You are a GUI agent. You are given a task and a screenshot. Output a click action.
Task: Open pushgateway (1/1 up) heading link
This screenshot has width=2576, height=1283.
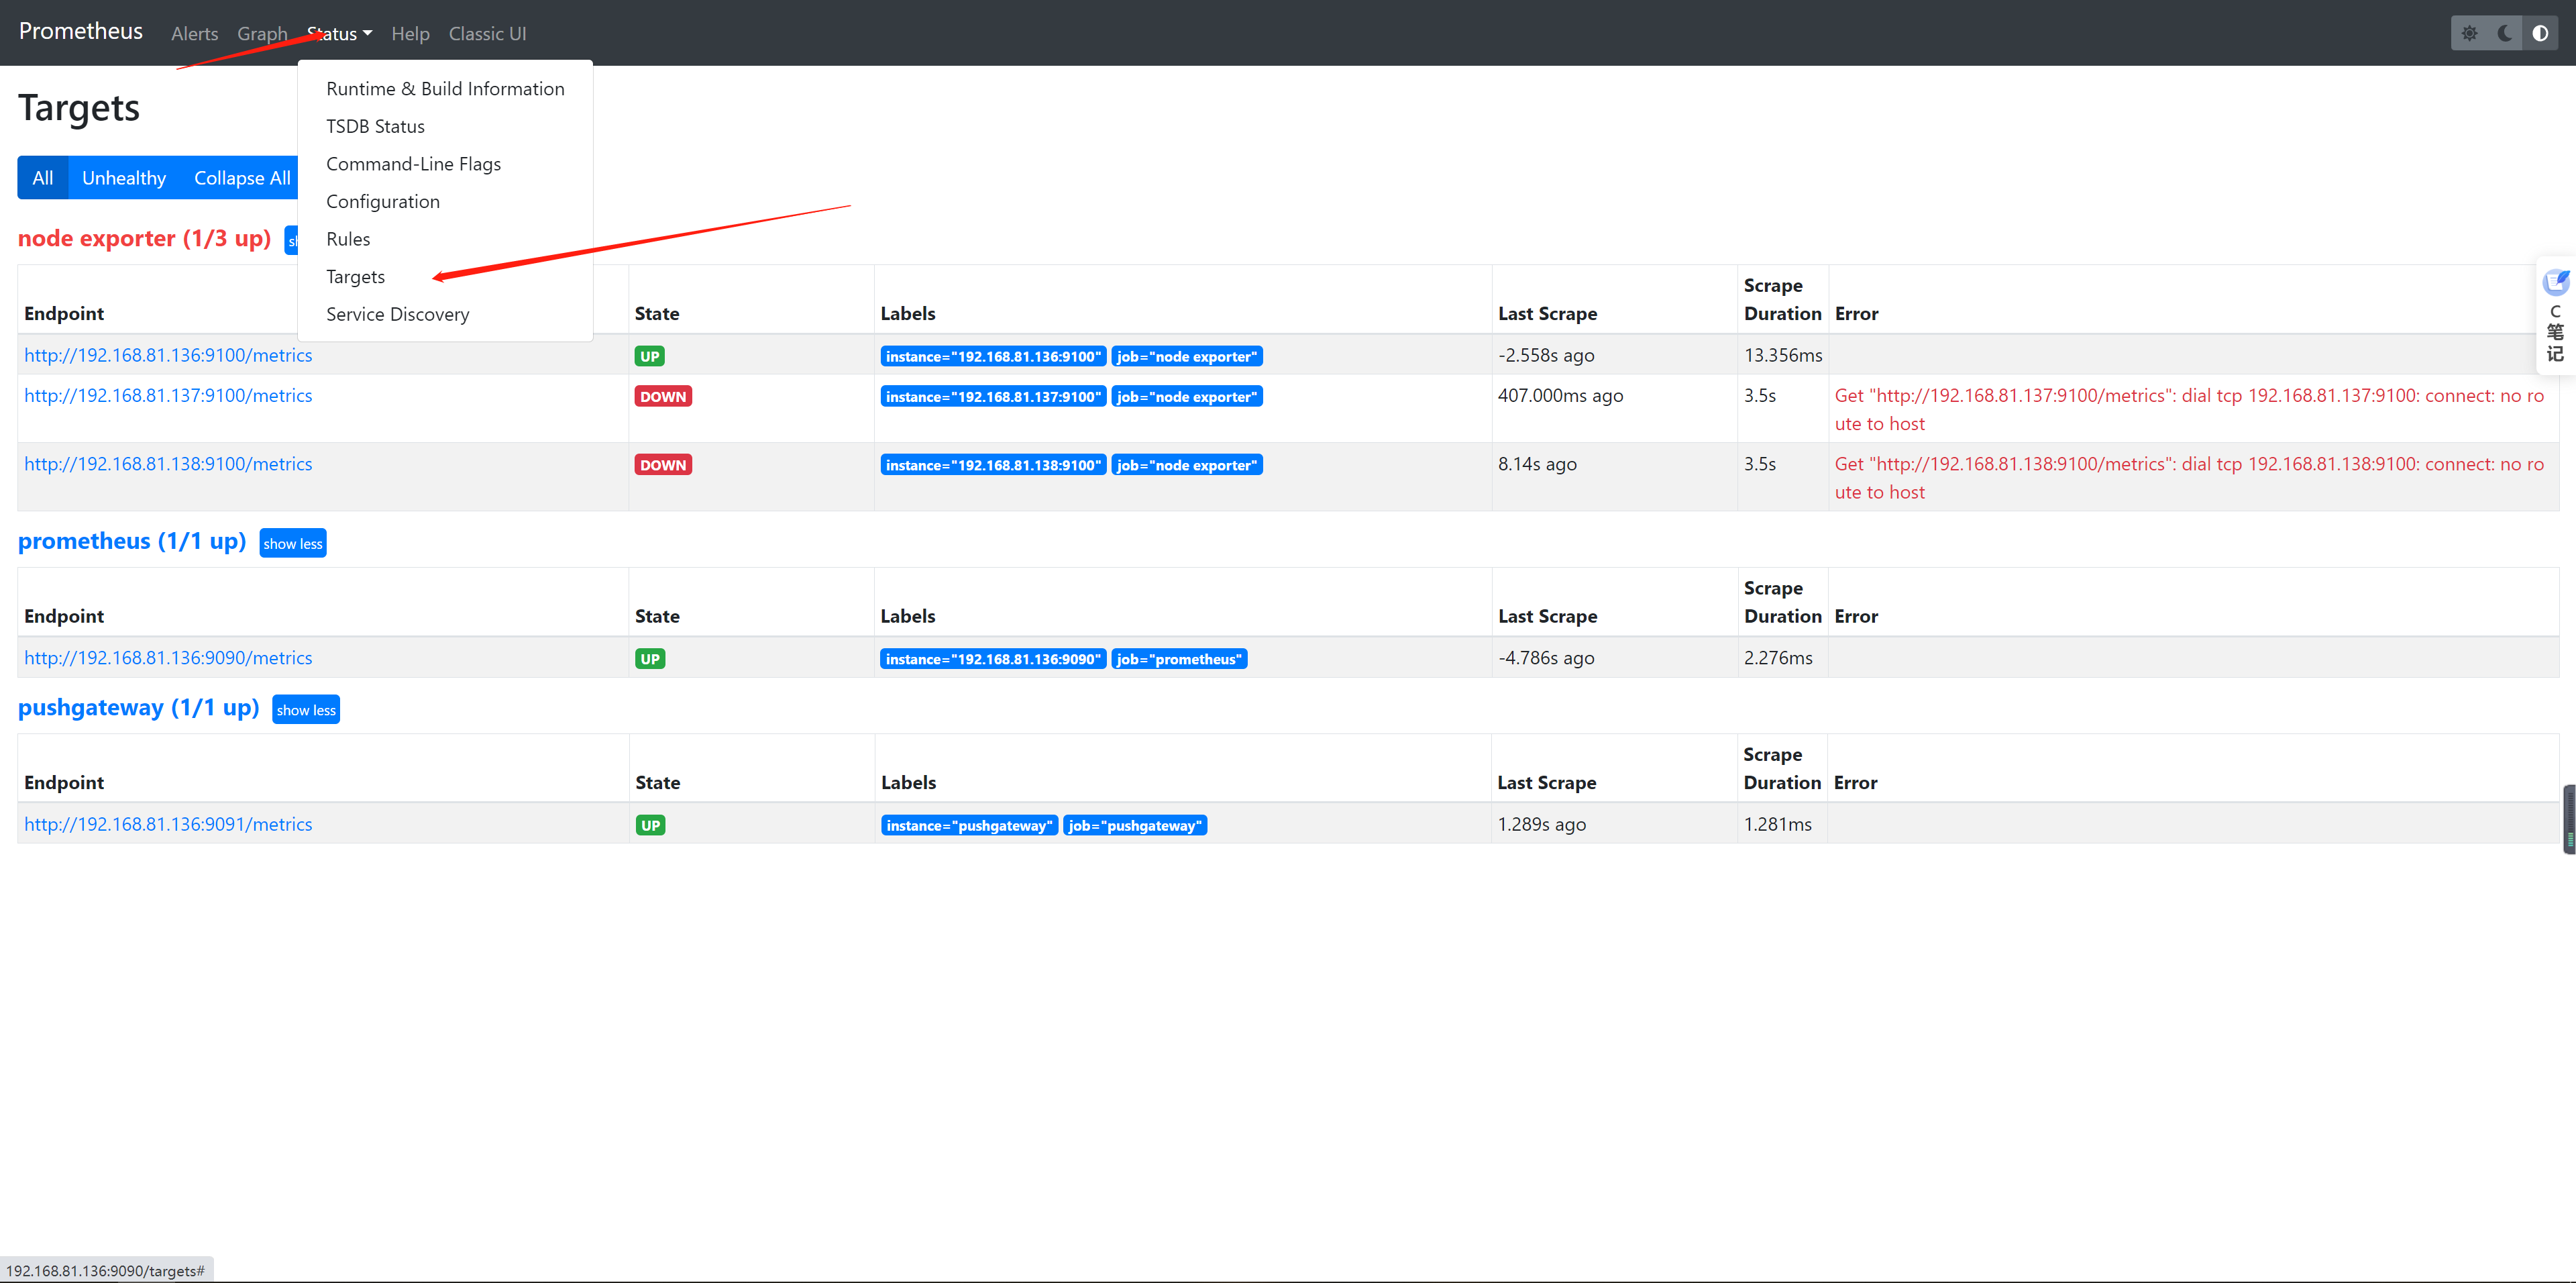(139, 707)
